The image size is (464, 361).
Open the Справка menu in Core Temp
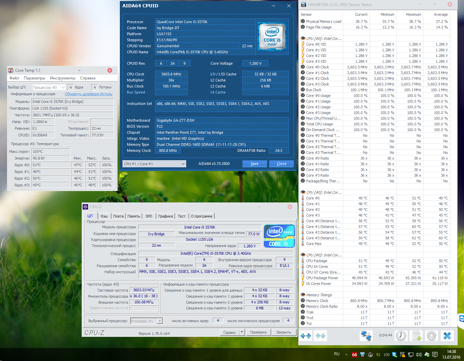click(x=88, y=78)
